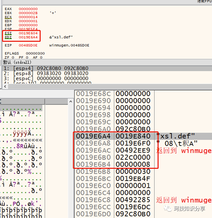The height and width of the screenshot is (218, 212).
Task: Select stack address 0019E690
Action: tap(93, 101)
